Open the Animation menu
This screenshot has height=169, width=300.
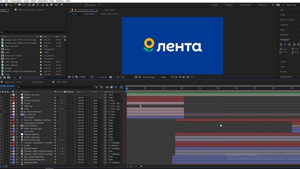tap(43, 1)
